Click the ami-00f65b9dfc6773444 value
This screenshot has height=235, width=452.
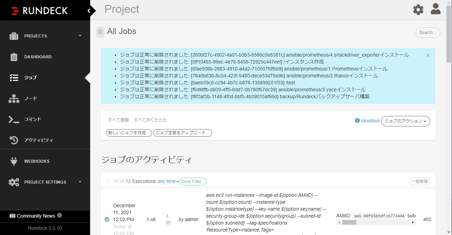(x=379, y=216)
